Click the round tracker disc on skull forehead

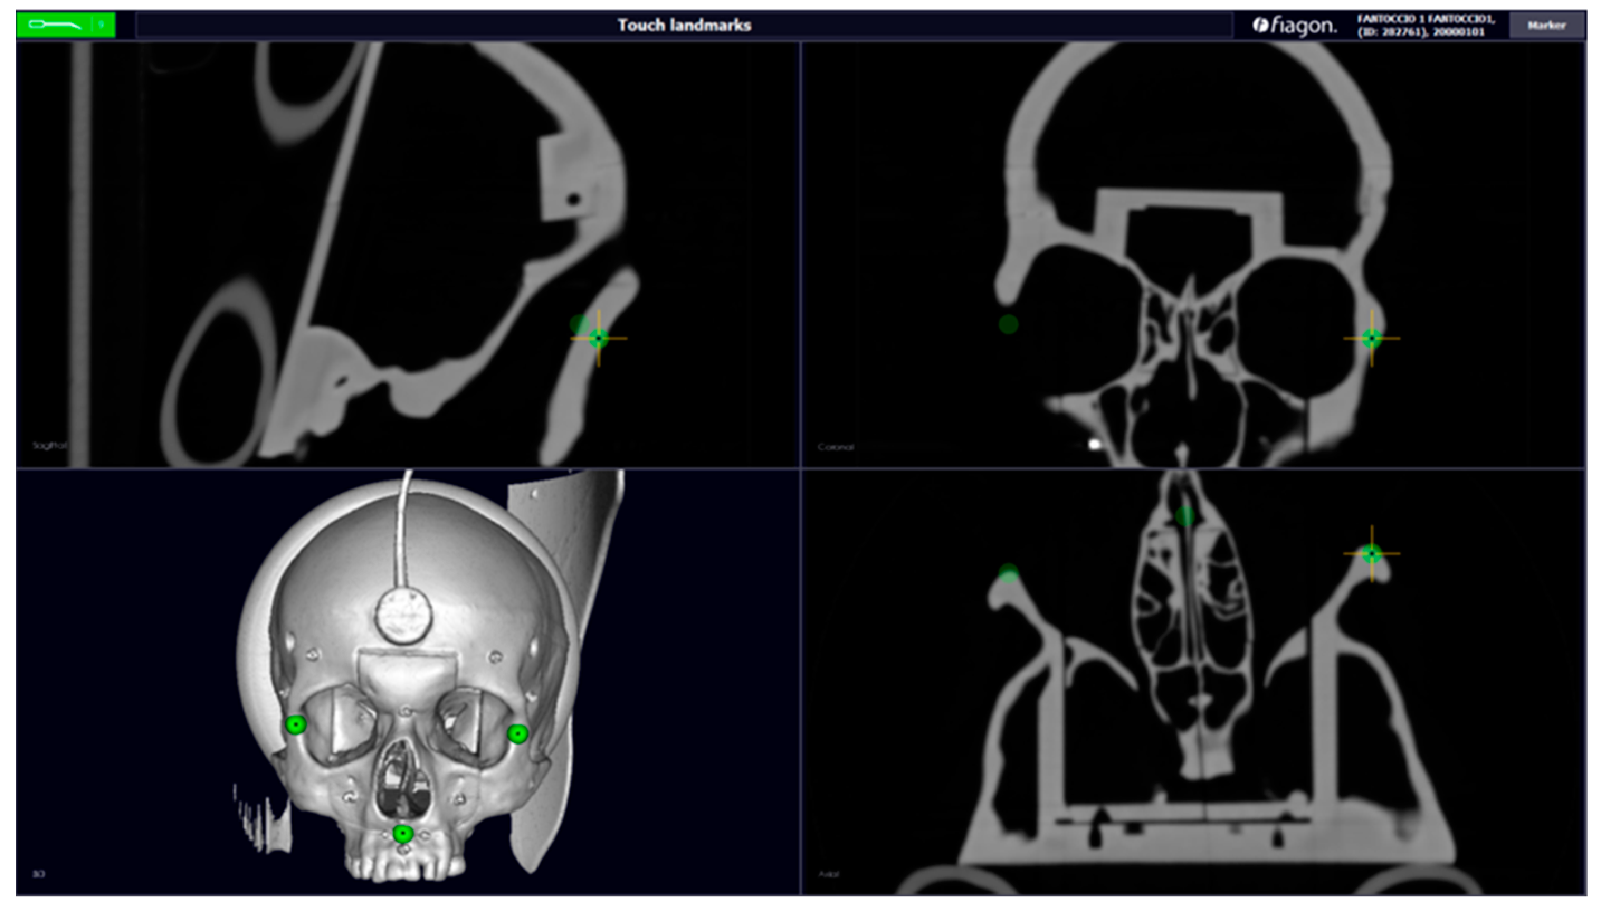403,616
